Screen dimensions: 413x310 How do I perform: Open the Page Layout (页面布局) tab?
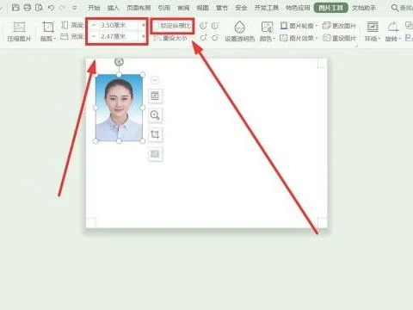(x=139, y=8)
